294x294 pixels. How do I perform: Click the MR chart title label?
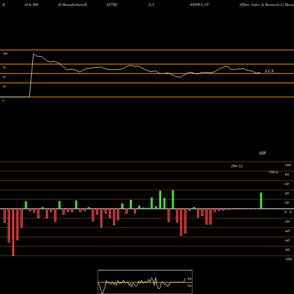point(262,153)
